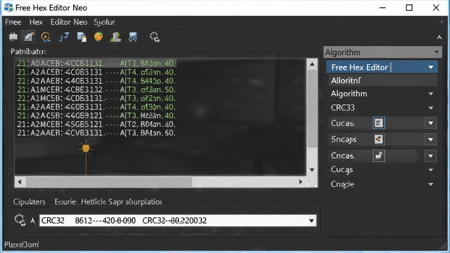This screenshot has height=253, width=450.
Task: Minimize the Free Hex Editor Neo window
Action: click(383, 8)
